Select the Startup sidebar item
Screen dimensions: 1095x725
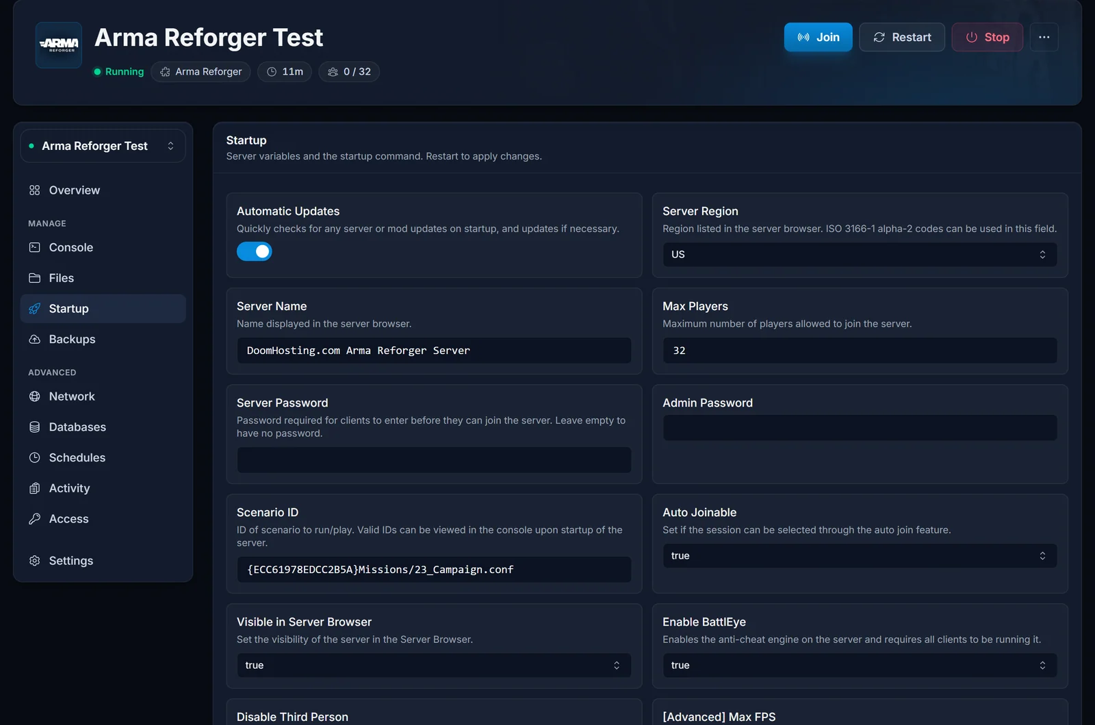103,309
